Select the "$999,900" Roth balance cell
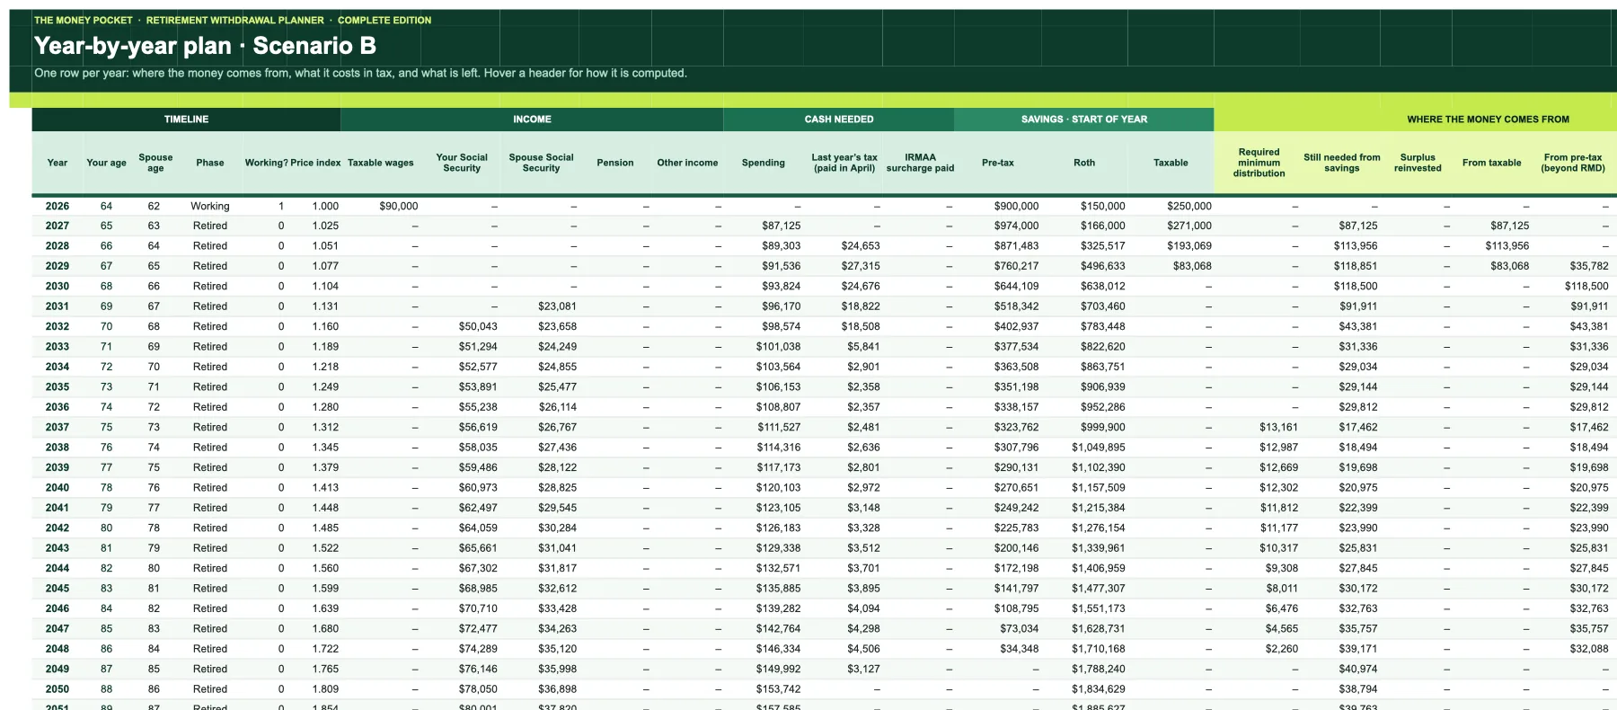 pyautogui.click(x=1102, y=427)
